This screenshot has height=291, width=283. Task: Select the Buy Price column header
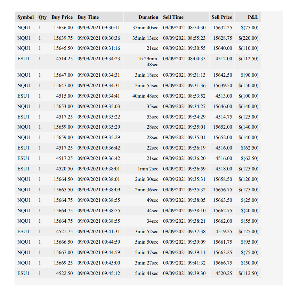tap(62, 17)
